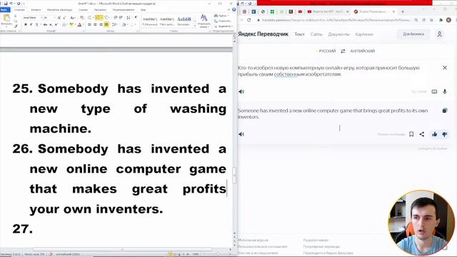Clear formatting with the eraser icon
Image resolution: width=457 pixels, height=257 pixels.
(82, 18)
